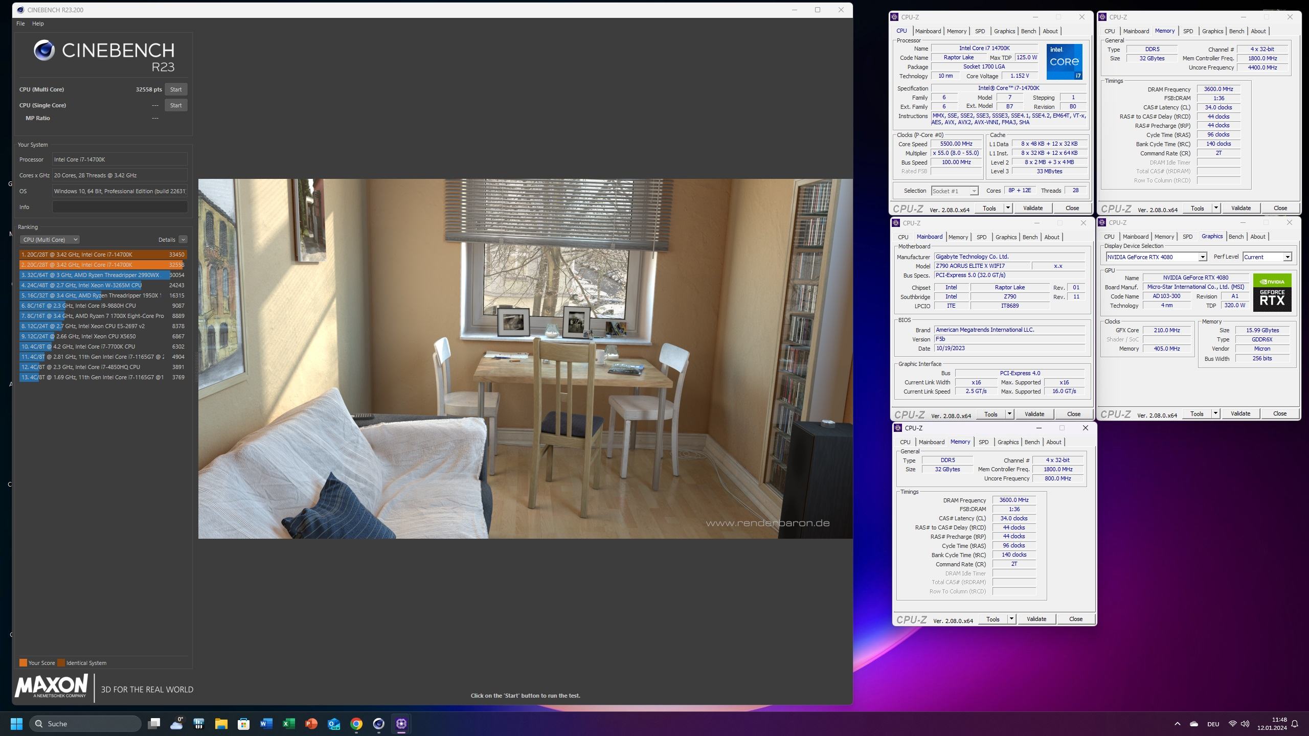Start the CPU (Multi Core) benchmark

pyautogui.click(x=176, y=89)
